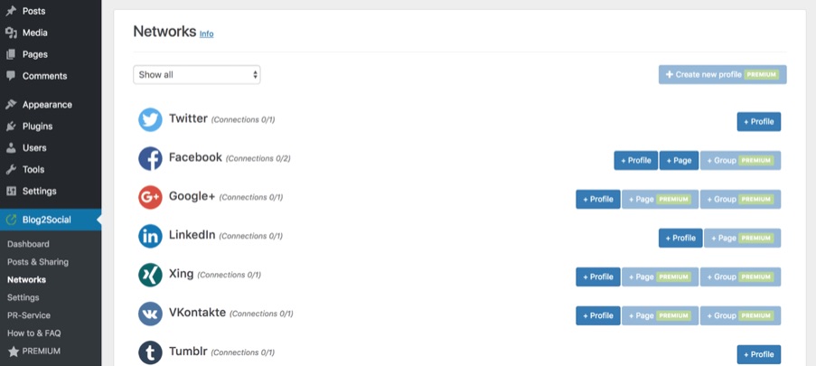Click Create new profile premium button
The image size is (816, 366).
click(x=722, y=74)
